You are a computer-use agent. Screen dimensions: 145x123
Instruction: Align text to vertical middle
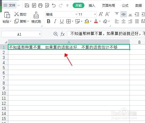pyautogui.click(x=124, y=14)
